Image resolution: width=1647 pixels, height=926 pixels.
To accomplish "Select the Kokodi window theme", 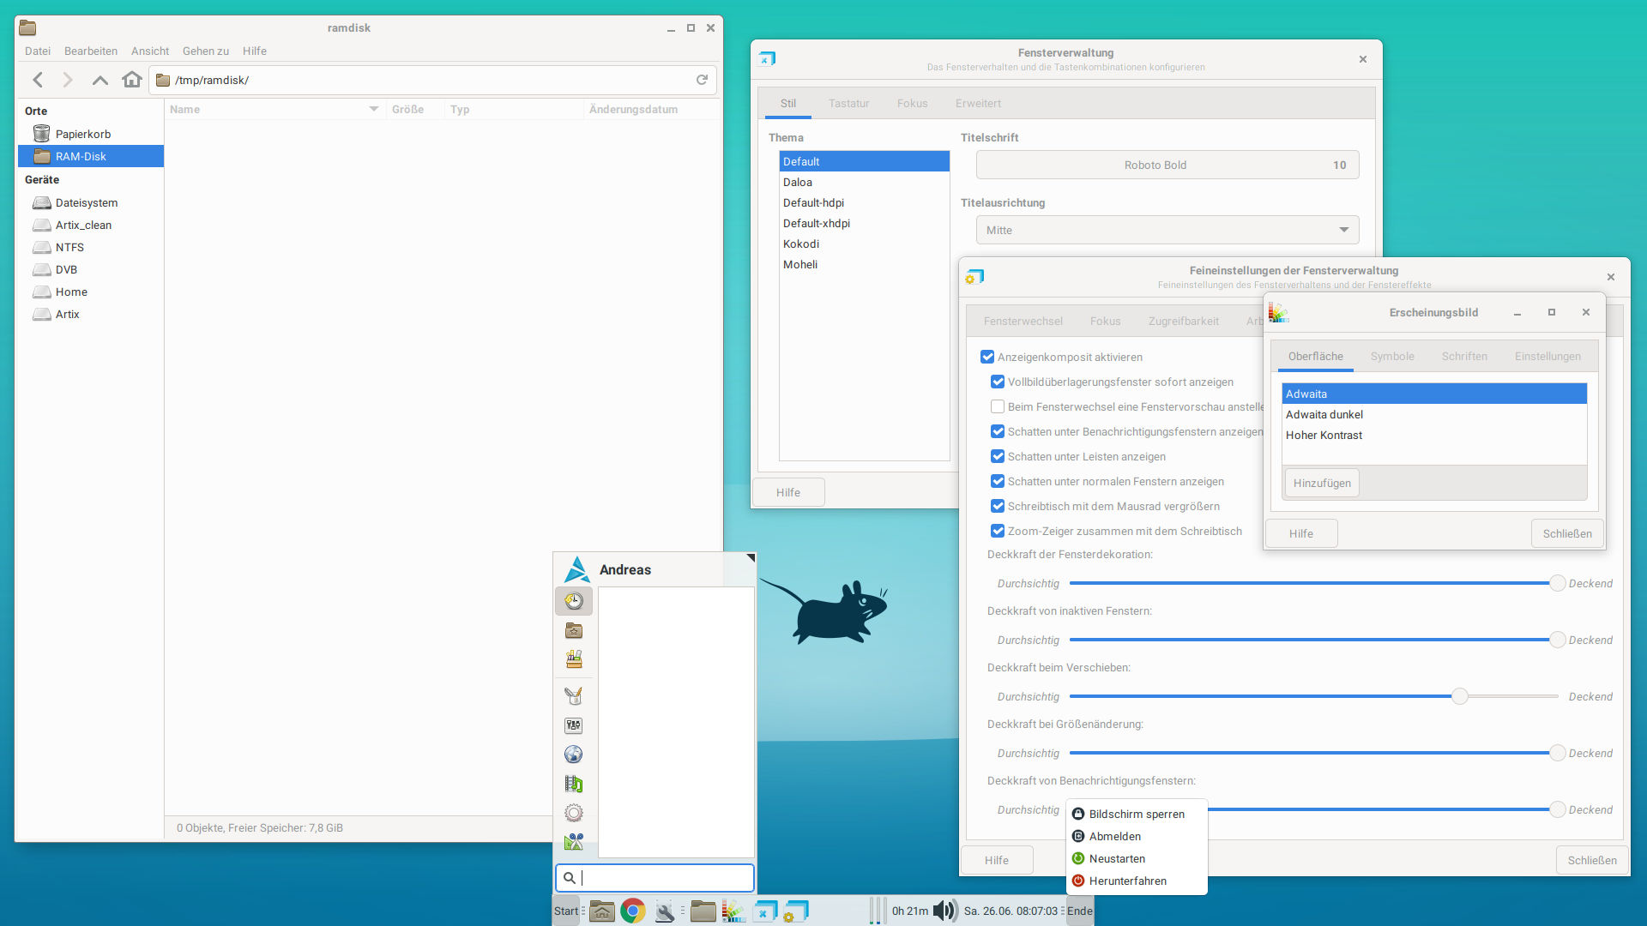I will [864, 244].
